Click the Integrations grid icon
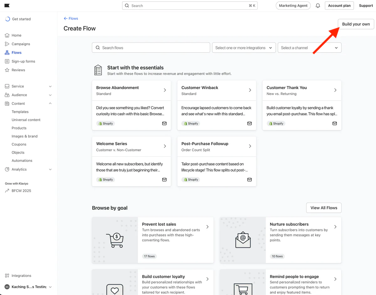 coord(7,276)
